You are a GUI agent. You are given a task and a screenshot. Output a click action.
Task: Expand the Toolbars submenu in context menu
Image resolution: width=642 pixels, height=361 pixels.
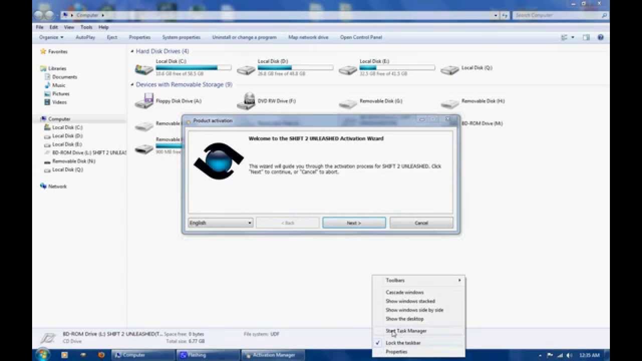pos(419,280)
